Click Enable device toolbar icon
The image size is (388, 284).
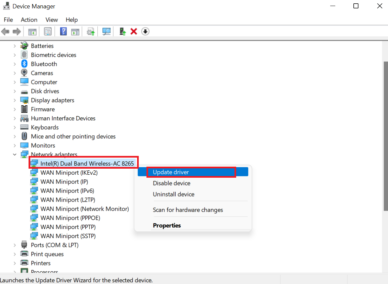point(123,32)
